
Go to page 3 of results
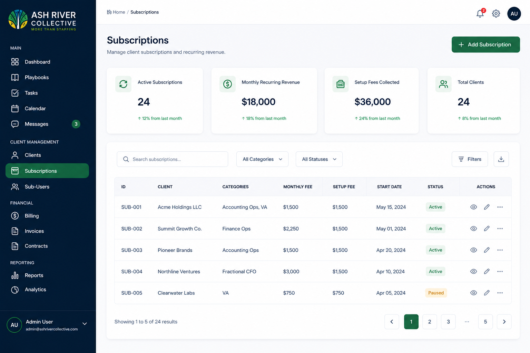(448, 322)
